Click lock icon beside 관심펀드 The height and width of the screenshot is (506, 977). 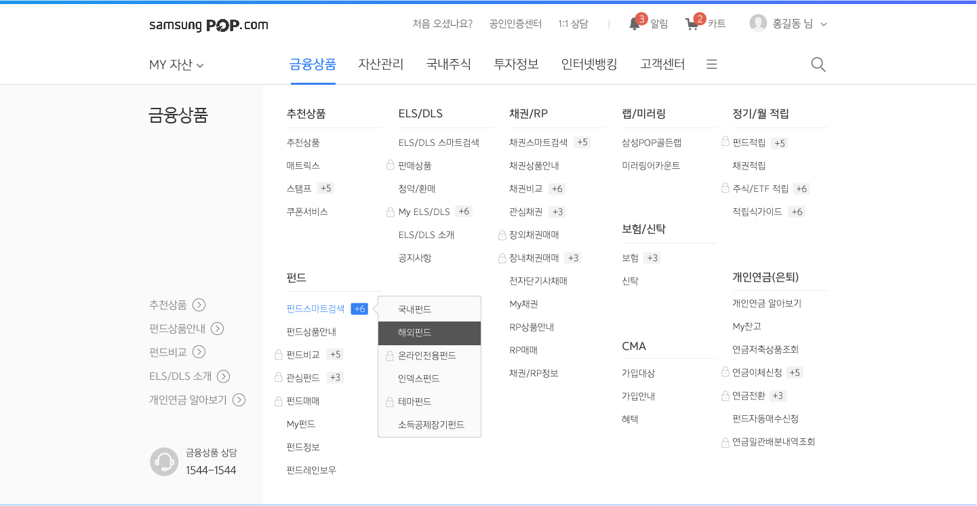[279, 377]
